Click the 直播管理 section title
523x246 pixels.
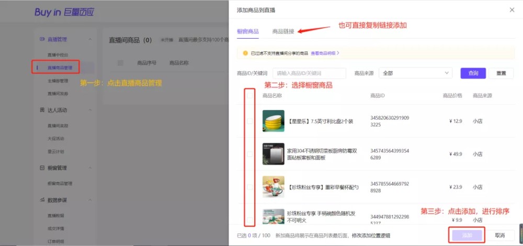57,39
